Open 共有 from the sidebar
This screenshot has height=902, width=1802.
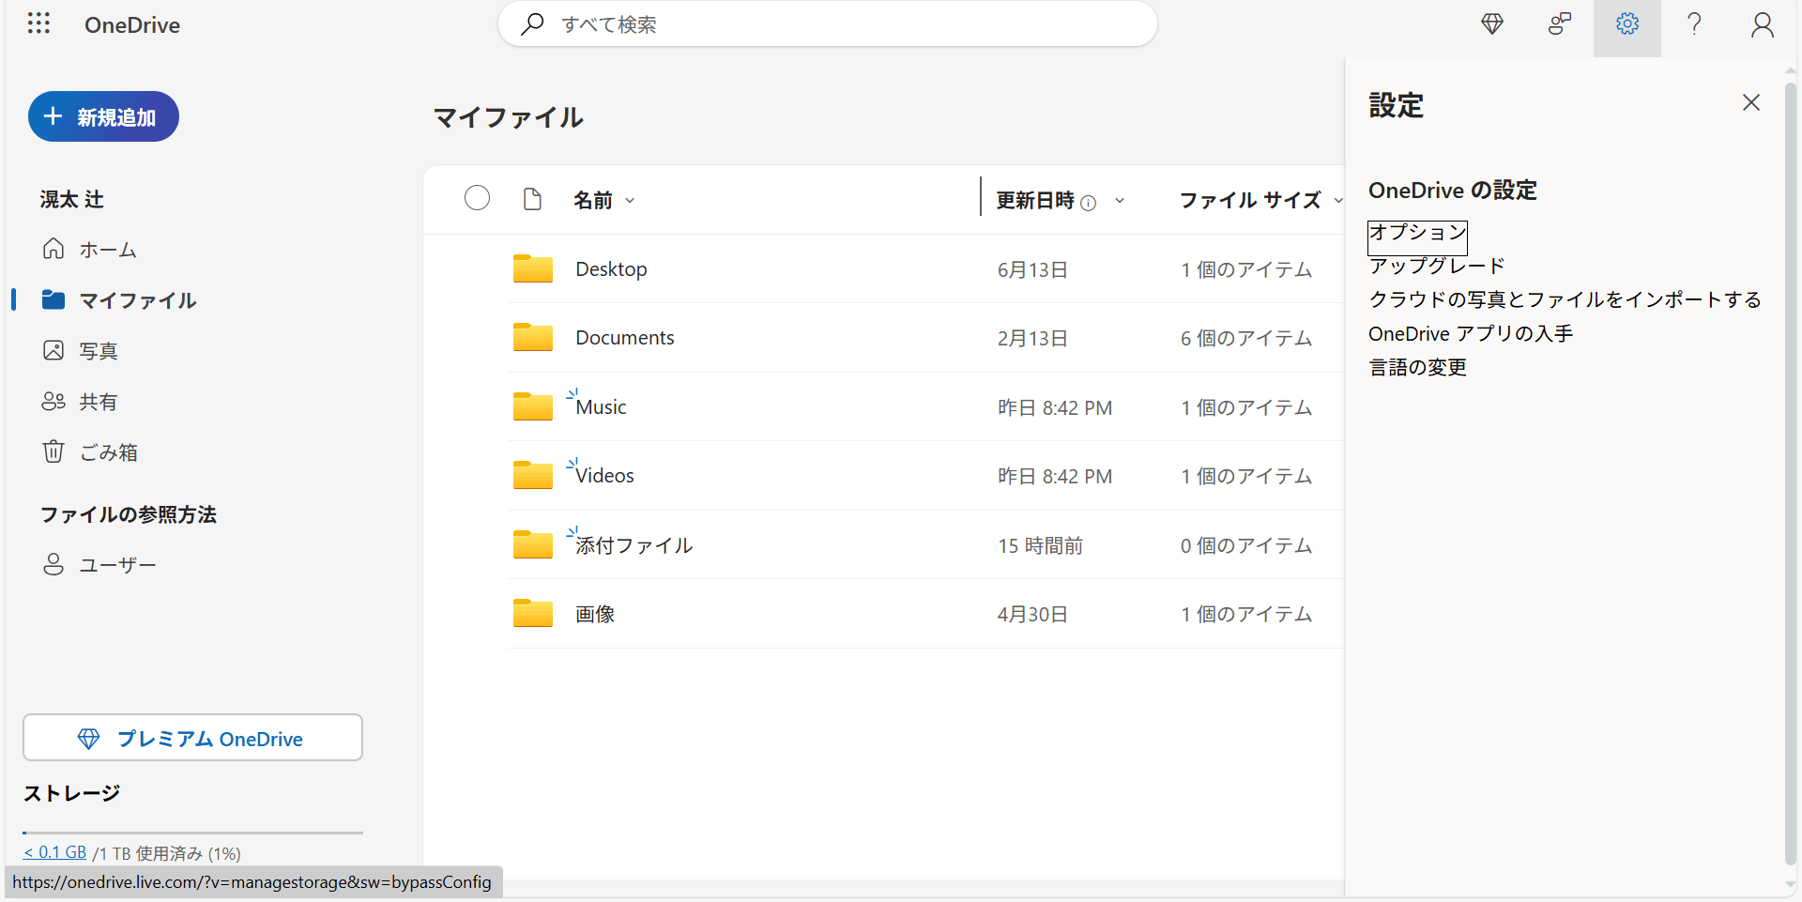pos(98,401)
